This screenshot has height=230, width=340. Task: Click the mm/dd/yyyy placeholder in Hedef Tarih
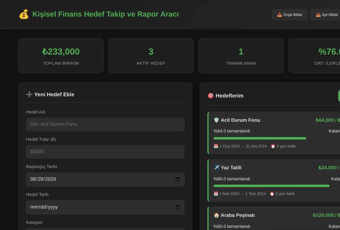44,207
